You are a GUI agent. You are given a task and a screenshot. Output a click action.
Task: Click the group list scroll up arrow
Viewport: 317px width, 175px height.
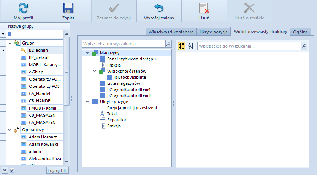(x=67, y=34)
